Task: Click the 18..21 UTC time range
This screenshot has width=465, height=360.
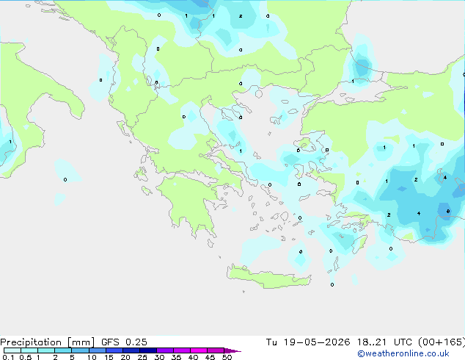Action: pyautogui.click(x=384, y=342)
